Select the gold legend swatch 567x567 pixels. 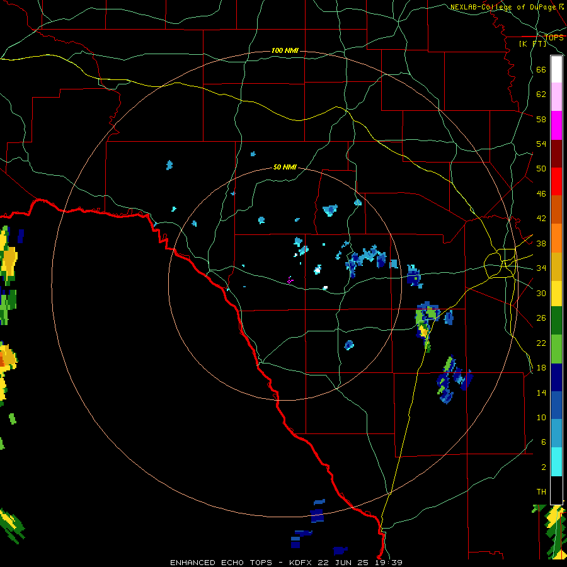556,266
